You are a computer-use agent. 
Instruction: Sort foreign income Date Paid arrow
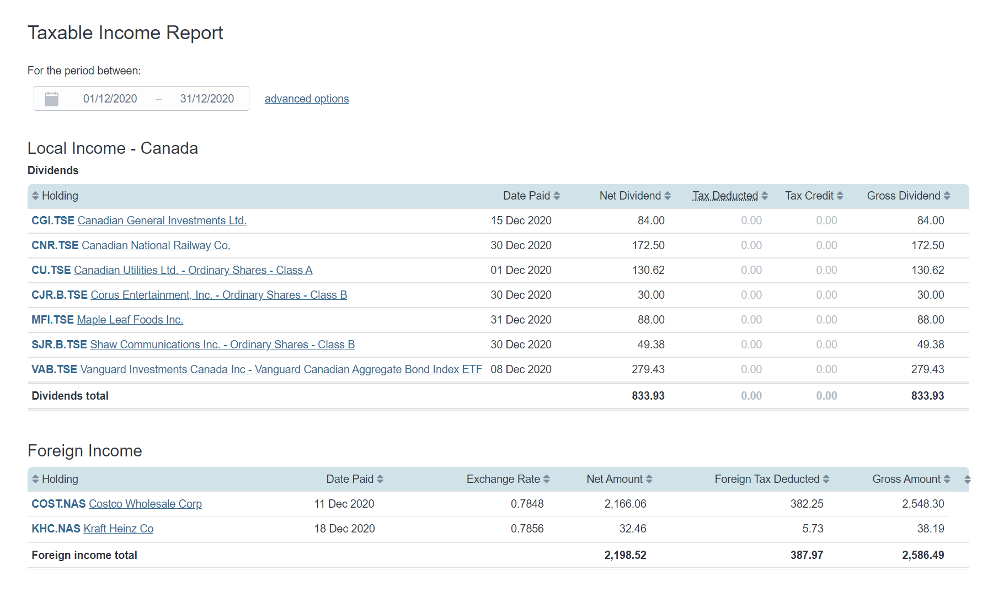pos(380,479)
